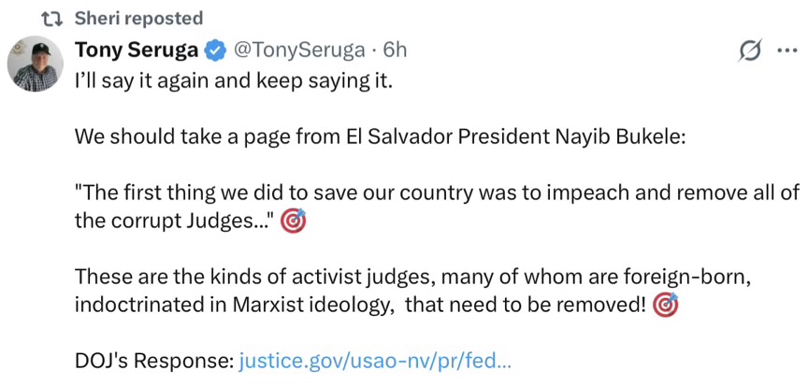Click the line mentioning Nayib Bukele
Viewport: 808px width, 384px height.
pos(380,136)
